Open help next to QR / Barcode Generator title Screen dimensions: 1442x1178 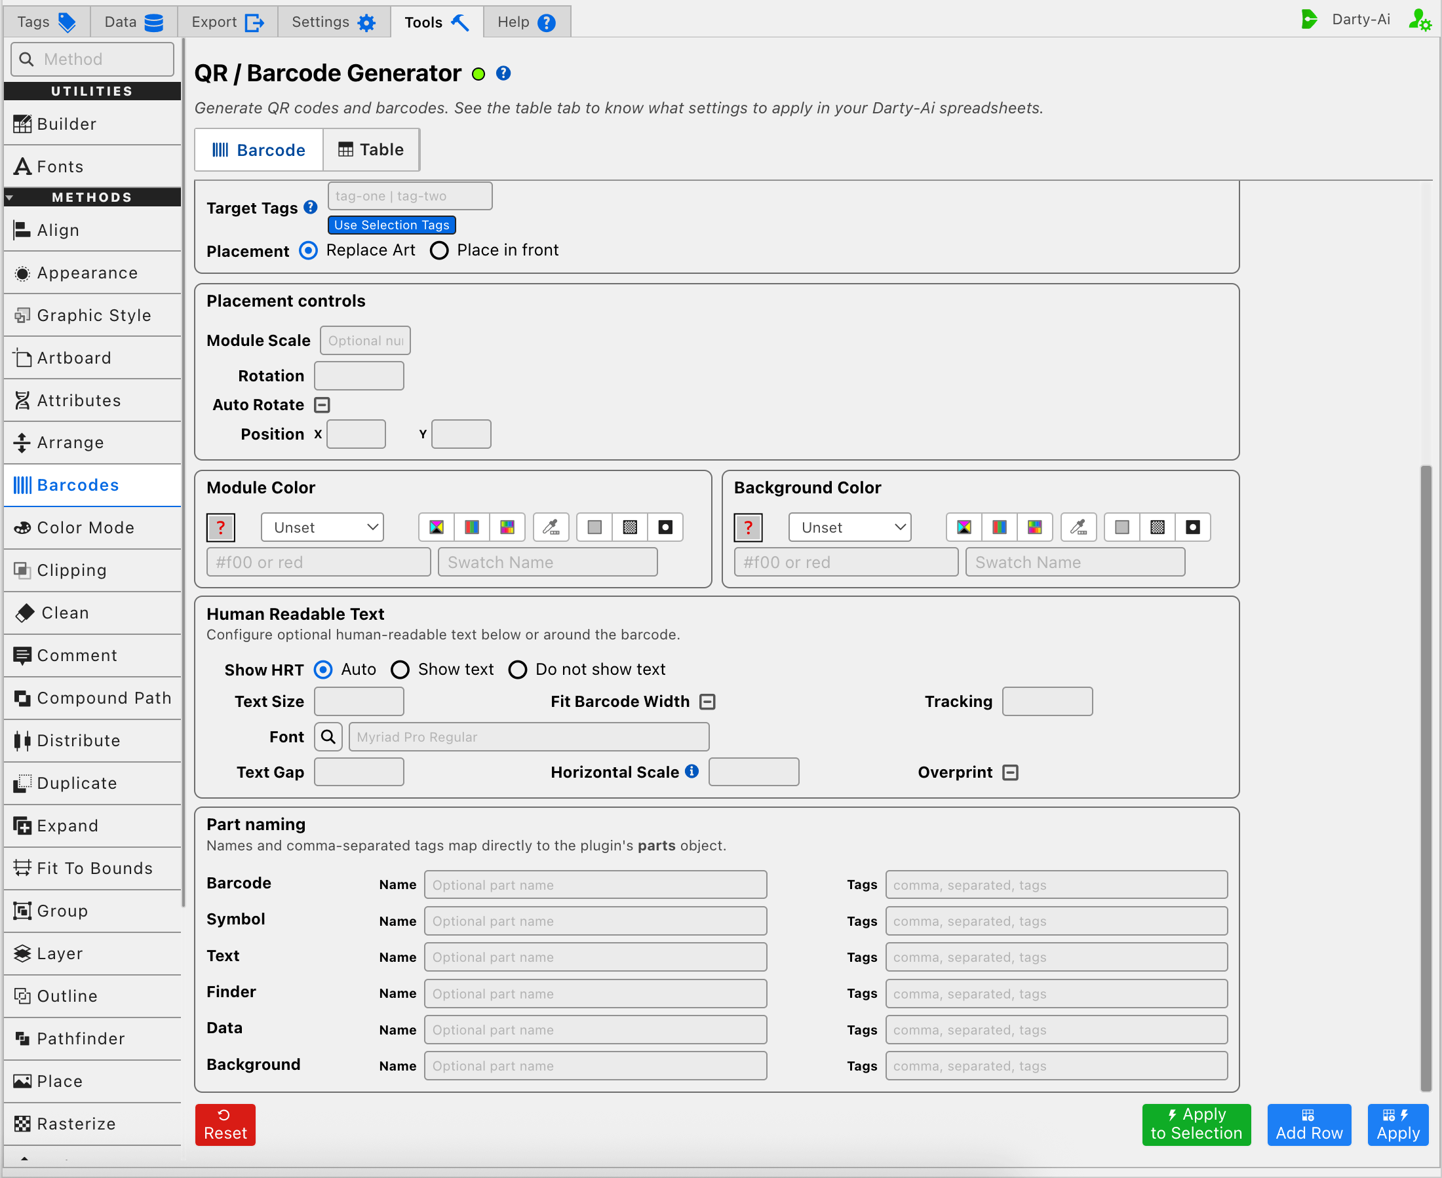tap(503, 73)
